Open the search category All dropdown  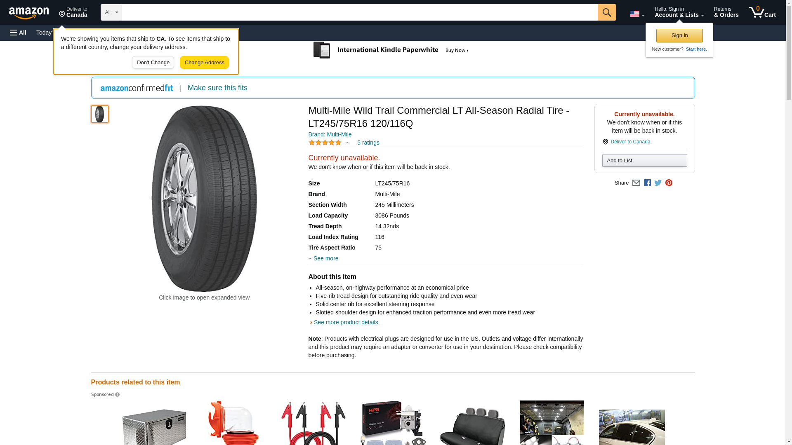coord(111,12)
